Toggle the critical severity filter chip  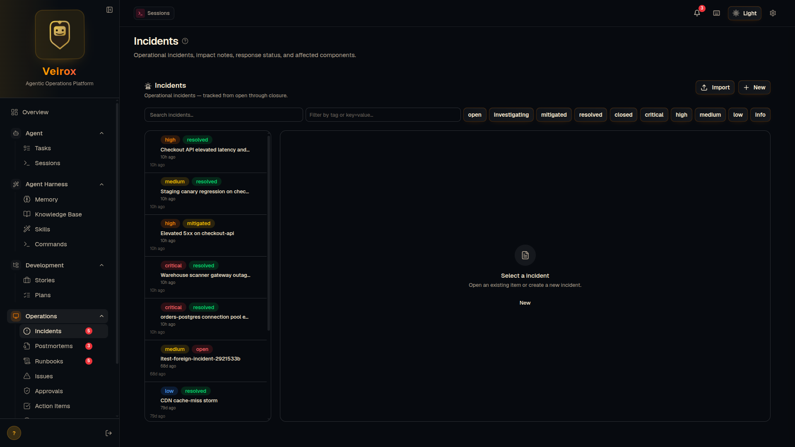(x=654, y=115)
